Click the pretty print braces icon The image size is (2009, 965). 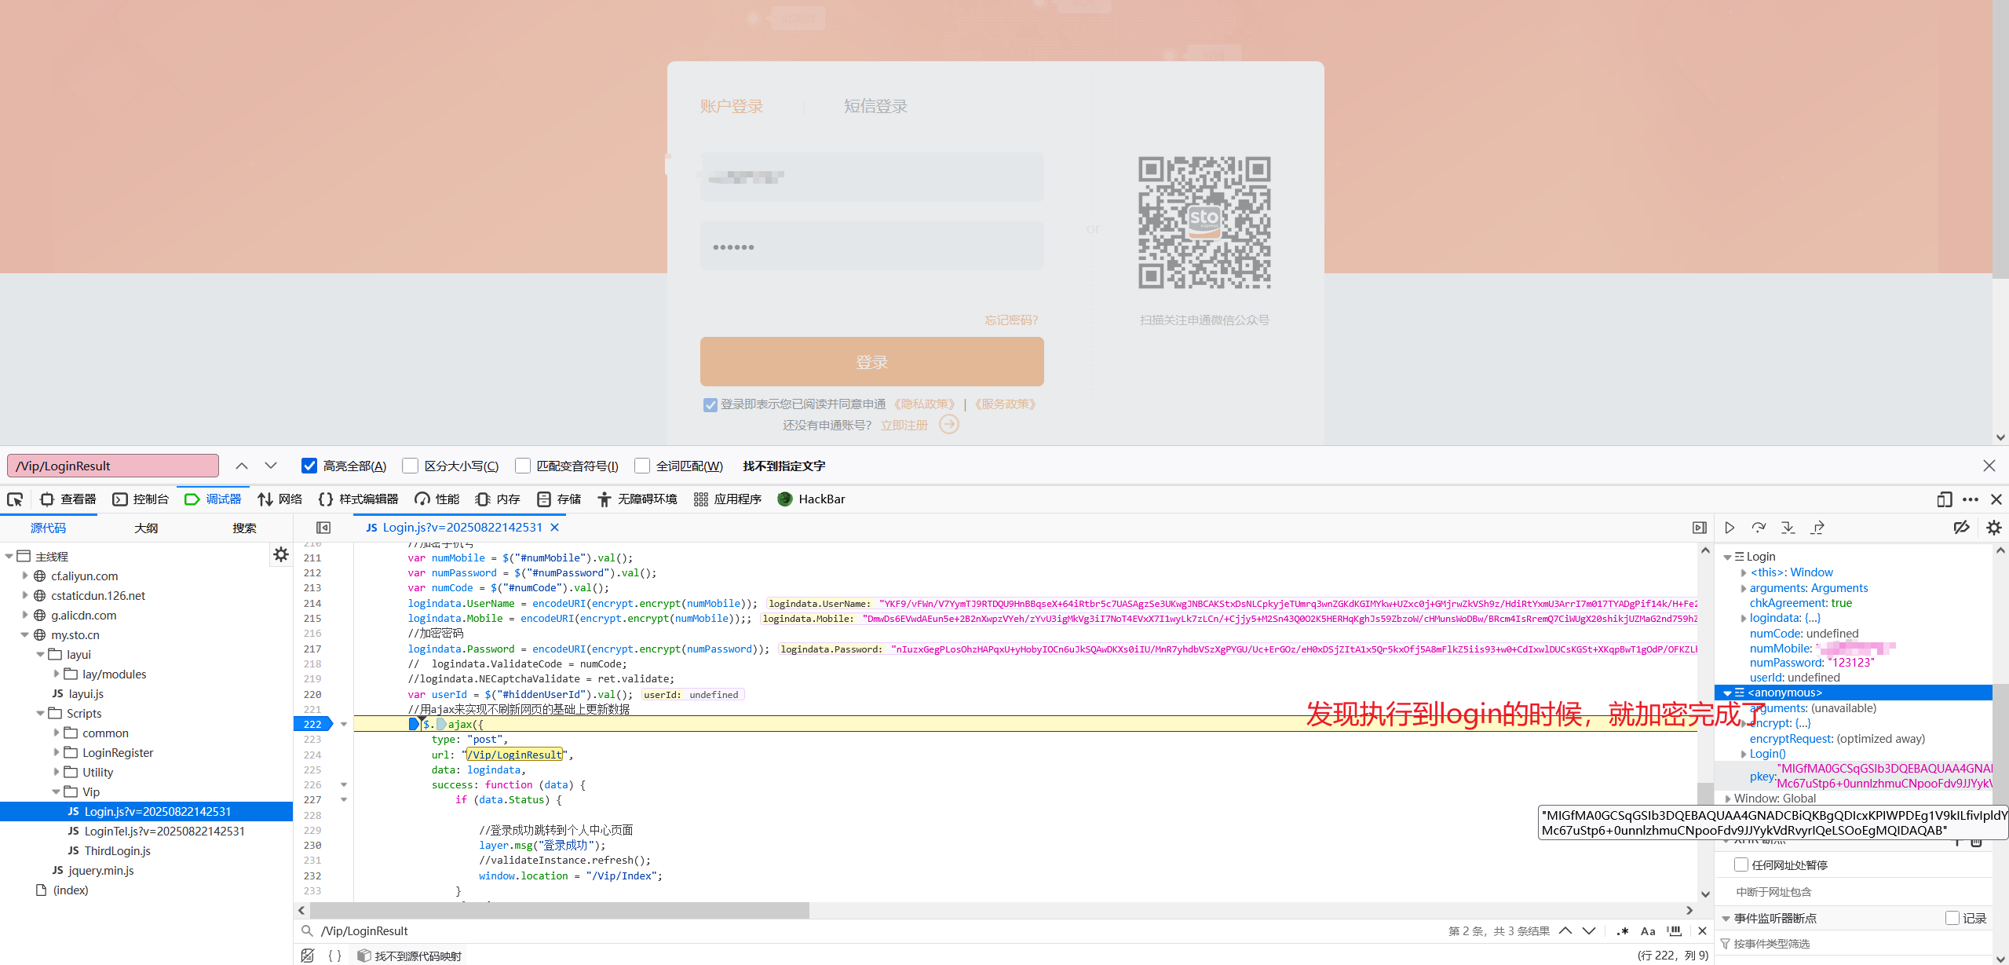[335, 956]
